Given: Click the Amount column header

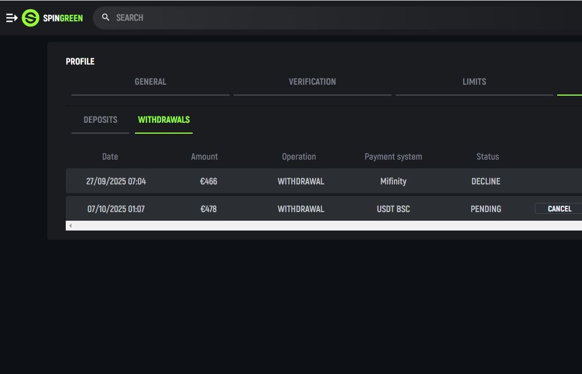Looking at the screenshot, I should (204, 157).
